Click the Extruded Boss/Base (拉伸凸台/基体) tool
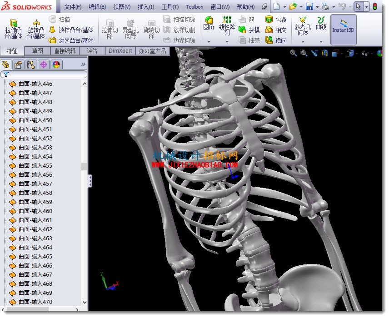This screenshot has height=318, width=389. click(13, 29)
